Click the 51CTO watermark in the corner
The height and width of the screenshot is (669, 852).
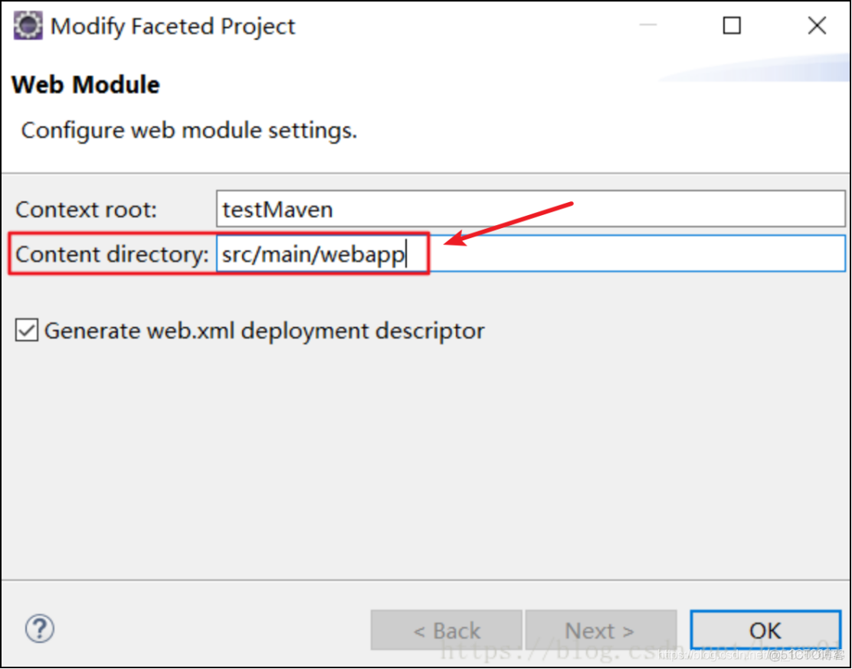pyautogui.click(x=804, y=655)
